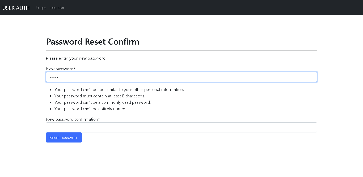The image size is (363, 177).
Task: Click the asterisk after New password confirmation
Action: click(x=99, y=119)
